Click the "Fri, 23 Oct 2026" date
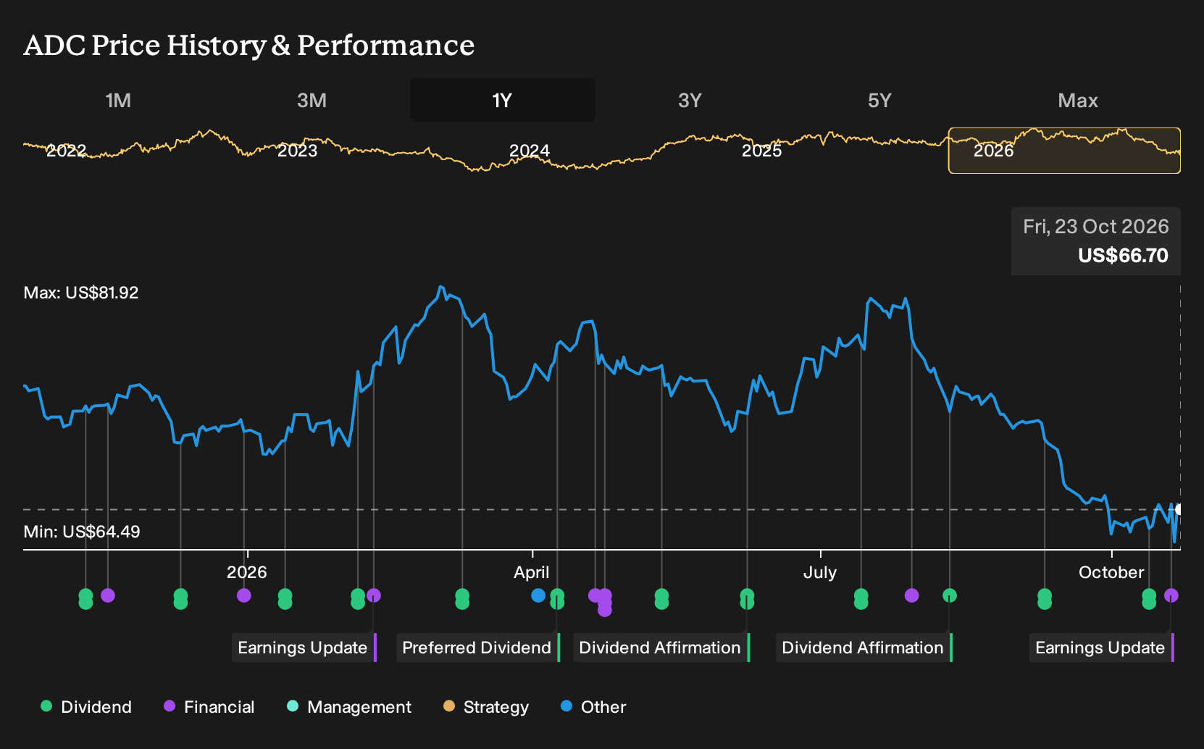 tap(1096, 227)
